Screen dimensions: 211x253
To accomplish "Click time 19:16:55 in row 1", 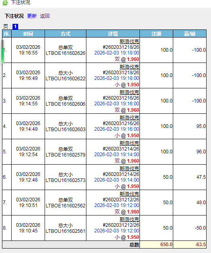I will pos(28,53).
